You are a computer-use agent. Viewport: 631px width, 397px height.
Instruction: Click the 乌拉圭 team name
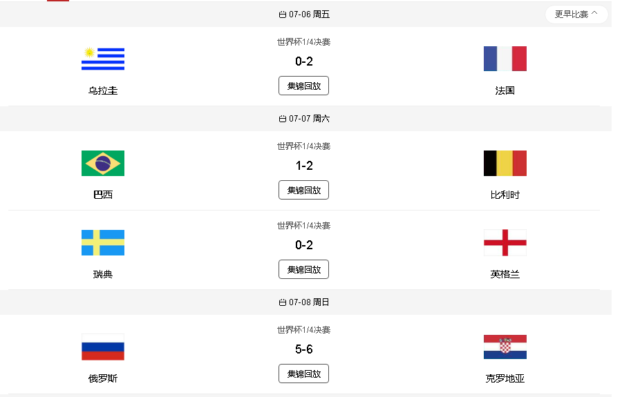pyautogui.click(x=103, y=91)
